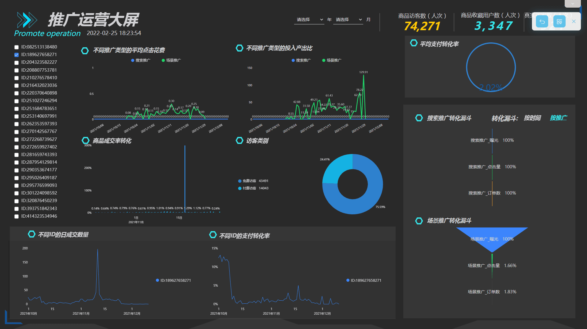Click ID:189627658271 legend in payment conversion chart
587x329 pixels.
(364, 280)
